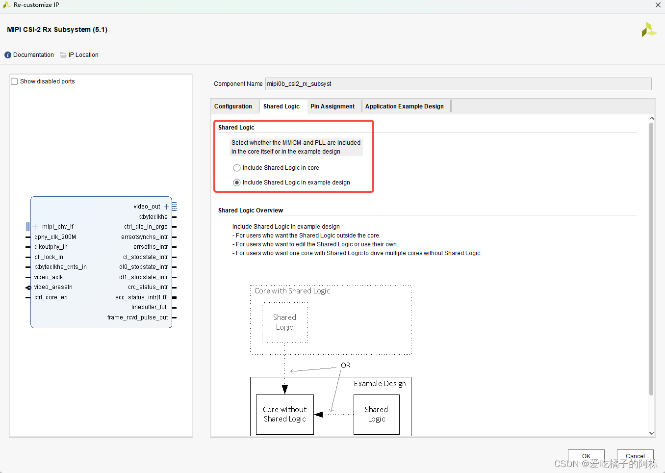
Task: Cancel the IP customization
Action: (x=635, y=456)
